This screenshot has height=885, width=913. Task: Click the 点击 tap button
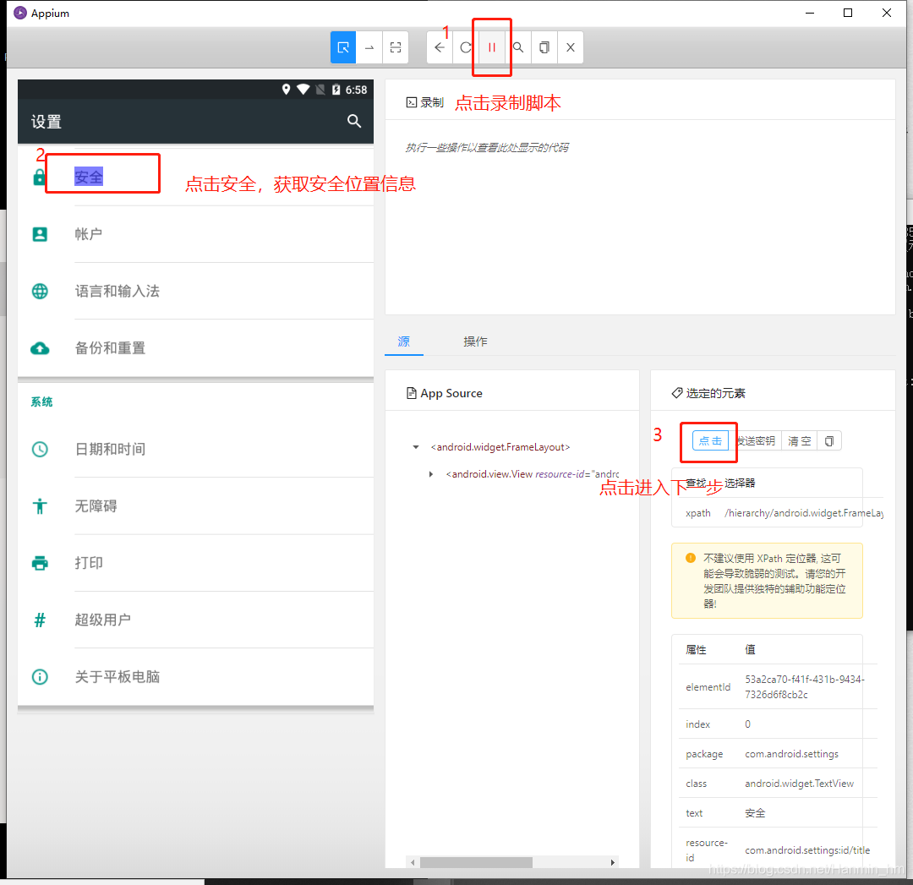click(x=710, y=440)
